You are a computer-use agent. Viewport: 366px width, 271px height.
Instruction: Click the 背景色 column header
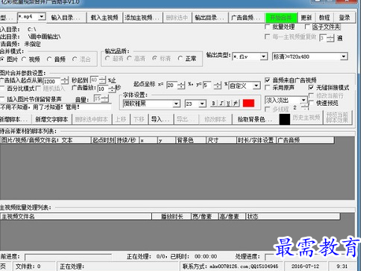pyautogui.click(x=191, y=140)
